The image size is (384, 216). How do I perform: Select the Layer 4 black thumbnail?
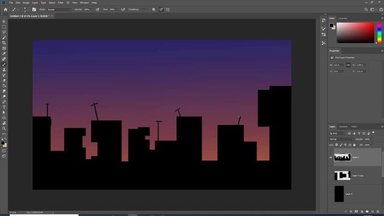(x=339, y=194)
